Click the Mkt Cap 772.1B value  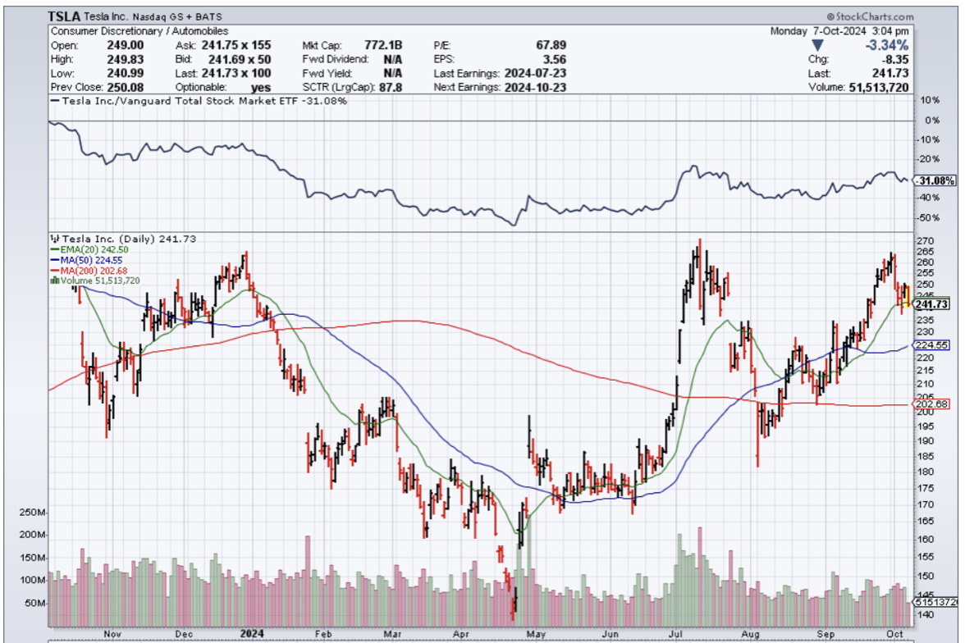click(x=383, y=45)
